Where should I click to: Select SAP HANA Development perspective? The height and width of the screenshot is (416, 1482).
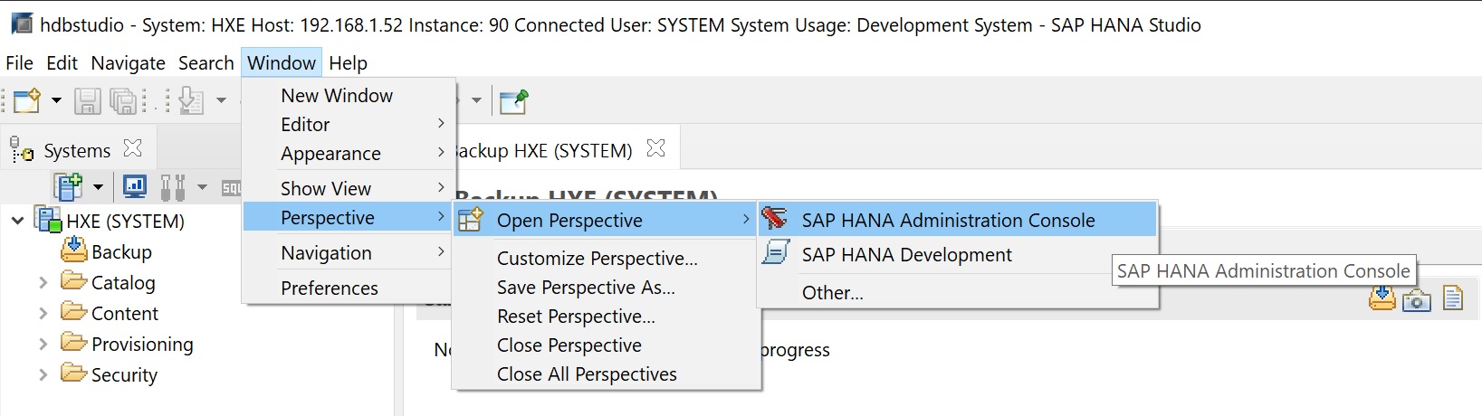[905, 255]
